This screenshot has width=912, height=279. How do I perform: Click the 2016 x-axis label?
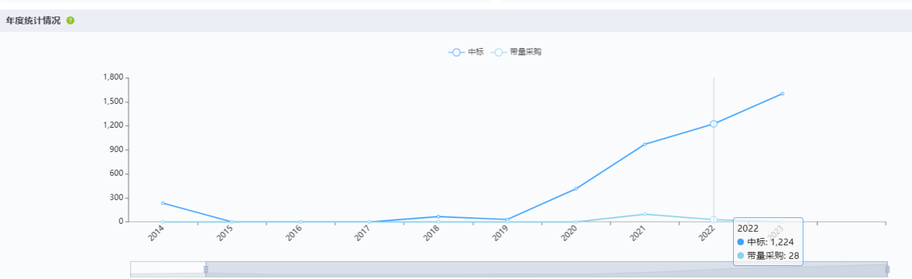(293, 233)
